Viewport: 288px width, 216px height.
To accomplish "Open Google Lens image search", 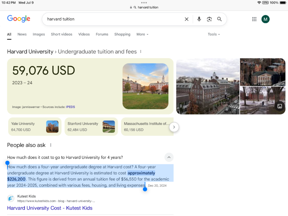I will (x=209, y=19).
